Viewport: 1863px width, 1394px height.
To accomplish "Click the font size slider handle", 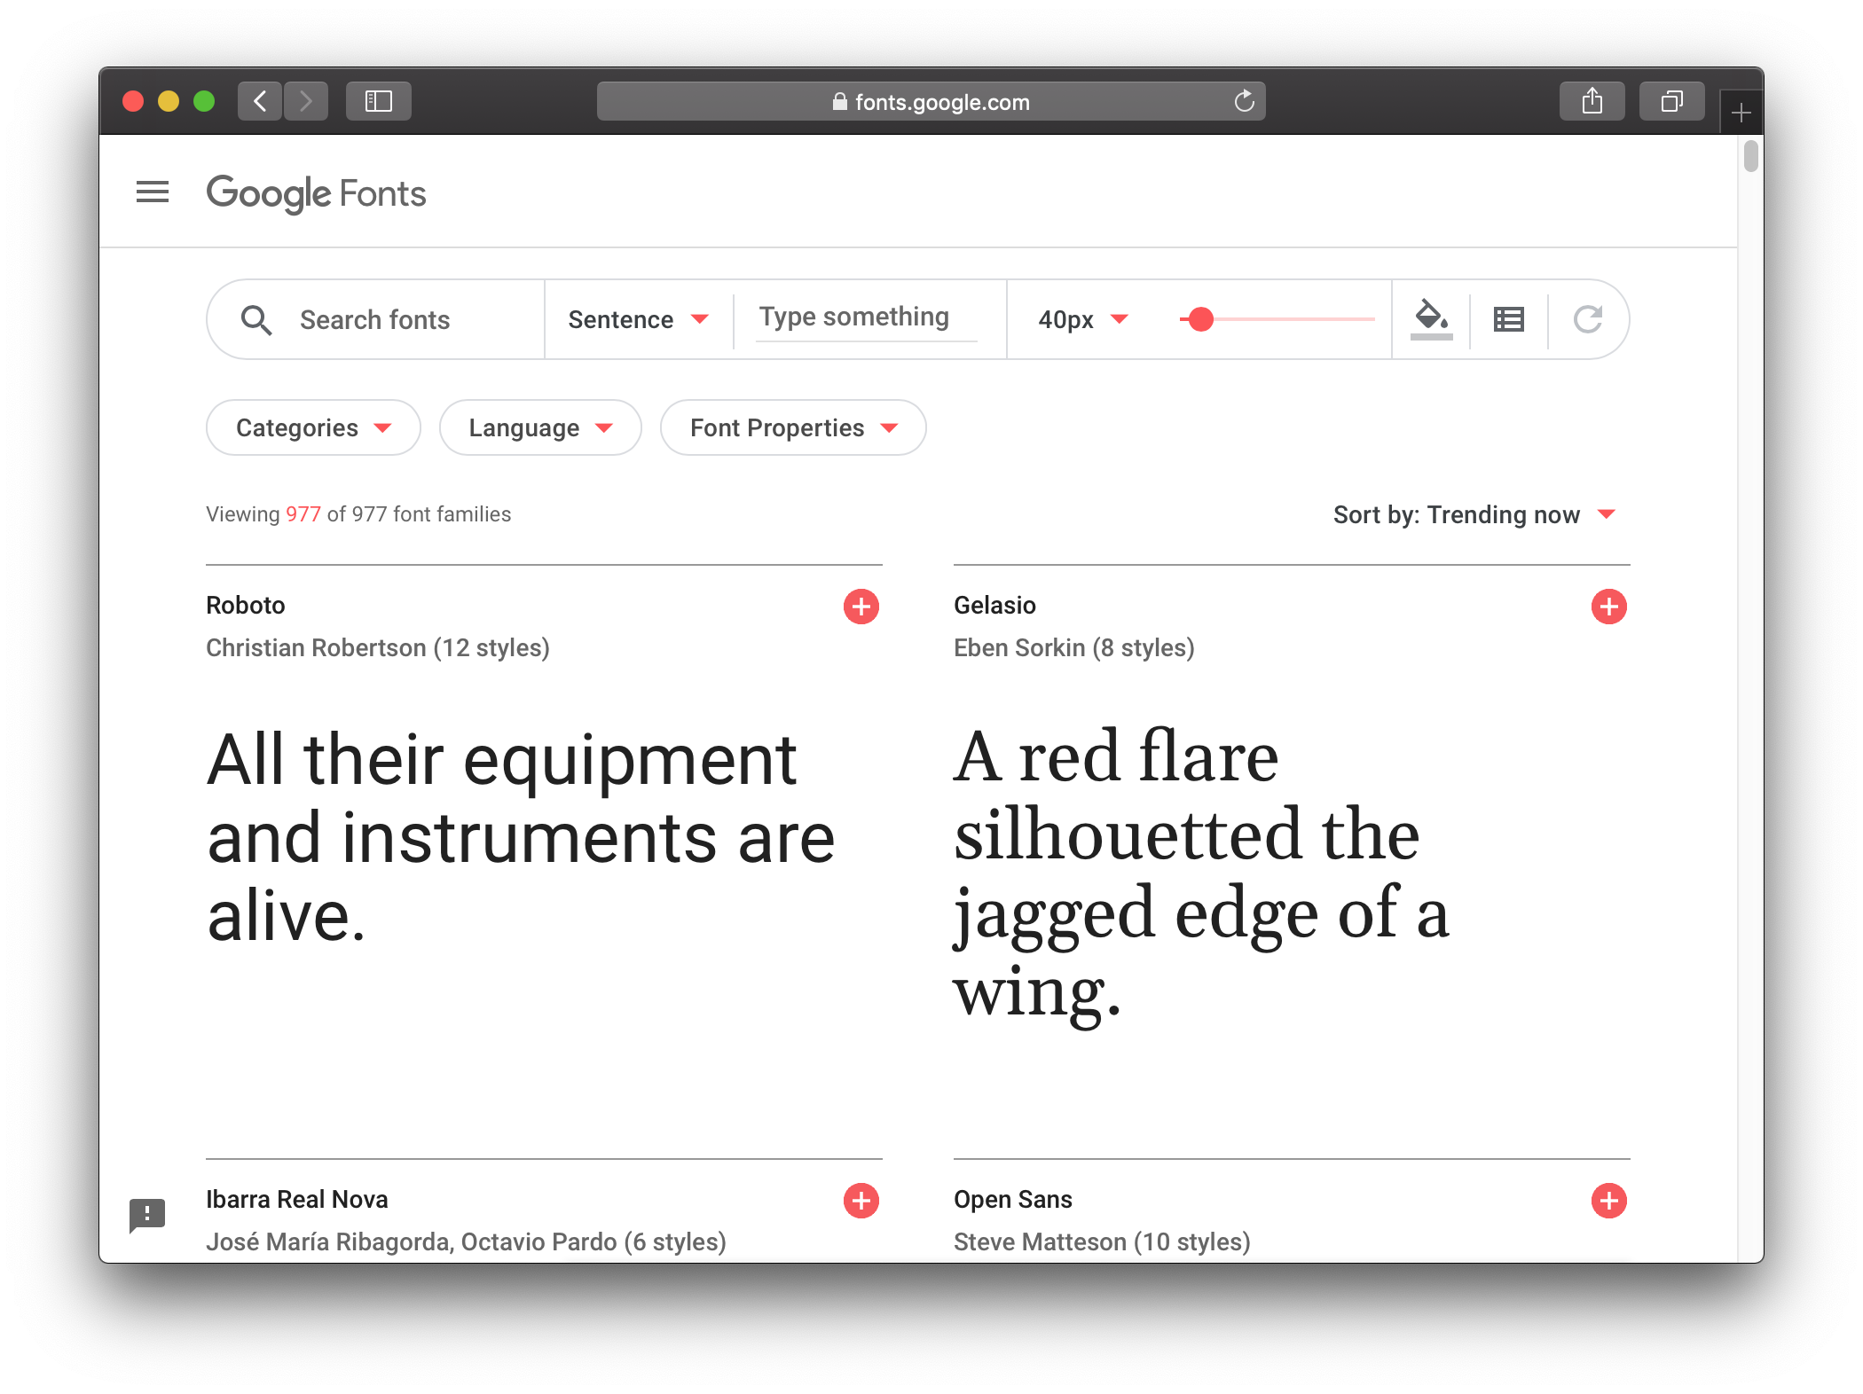I will pyautogui.click(x=1200, y=319).
